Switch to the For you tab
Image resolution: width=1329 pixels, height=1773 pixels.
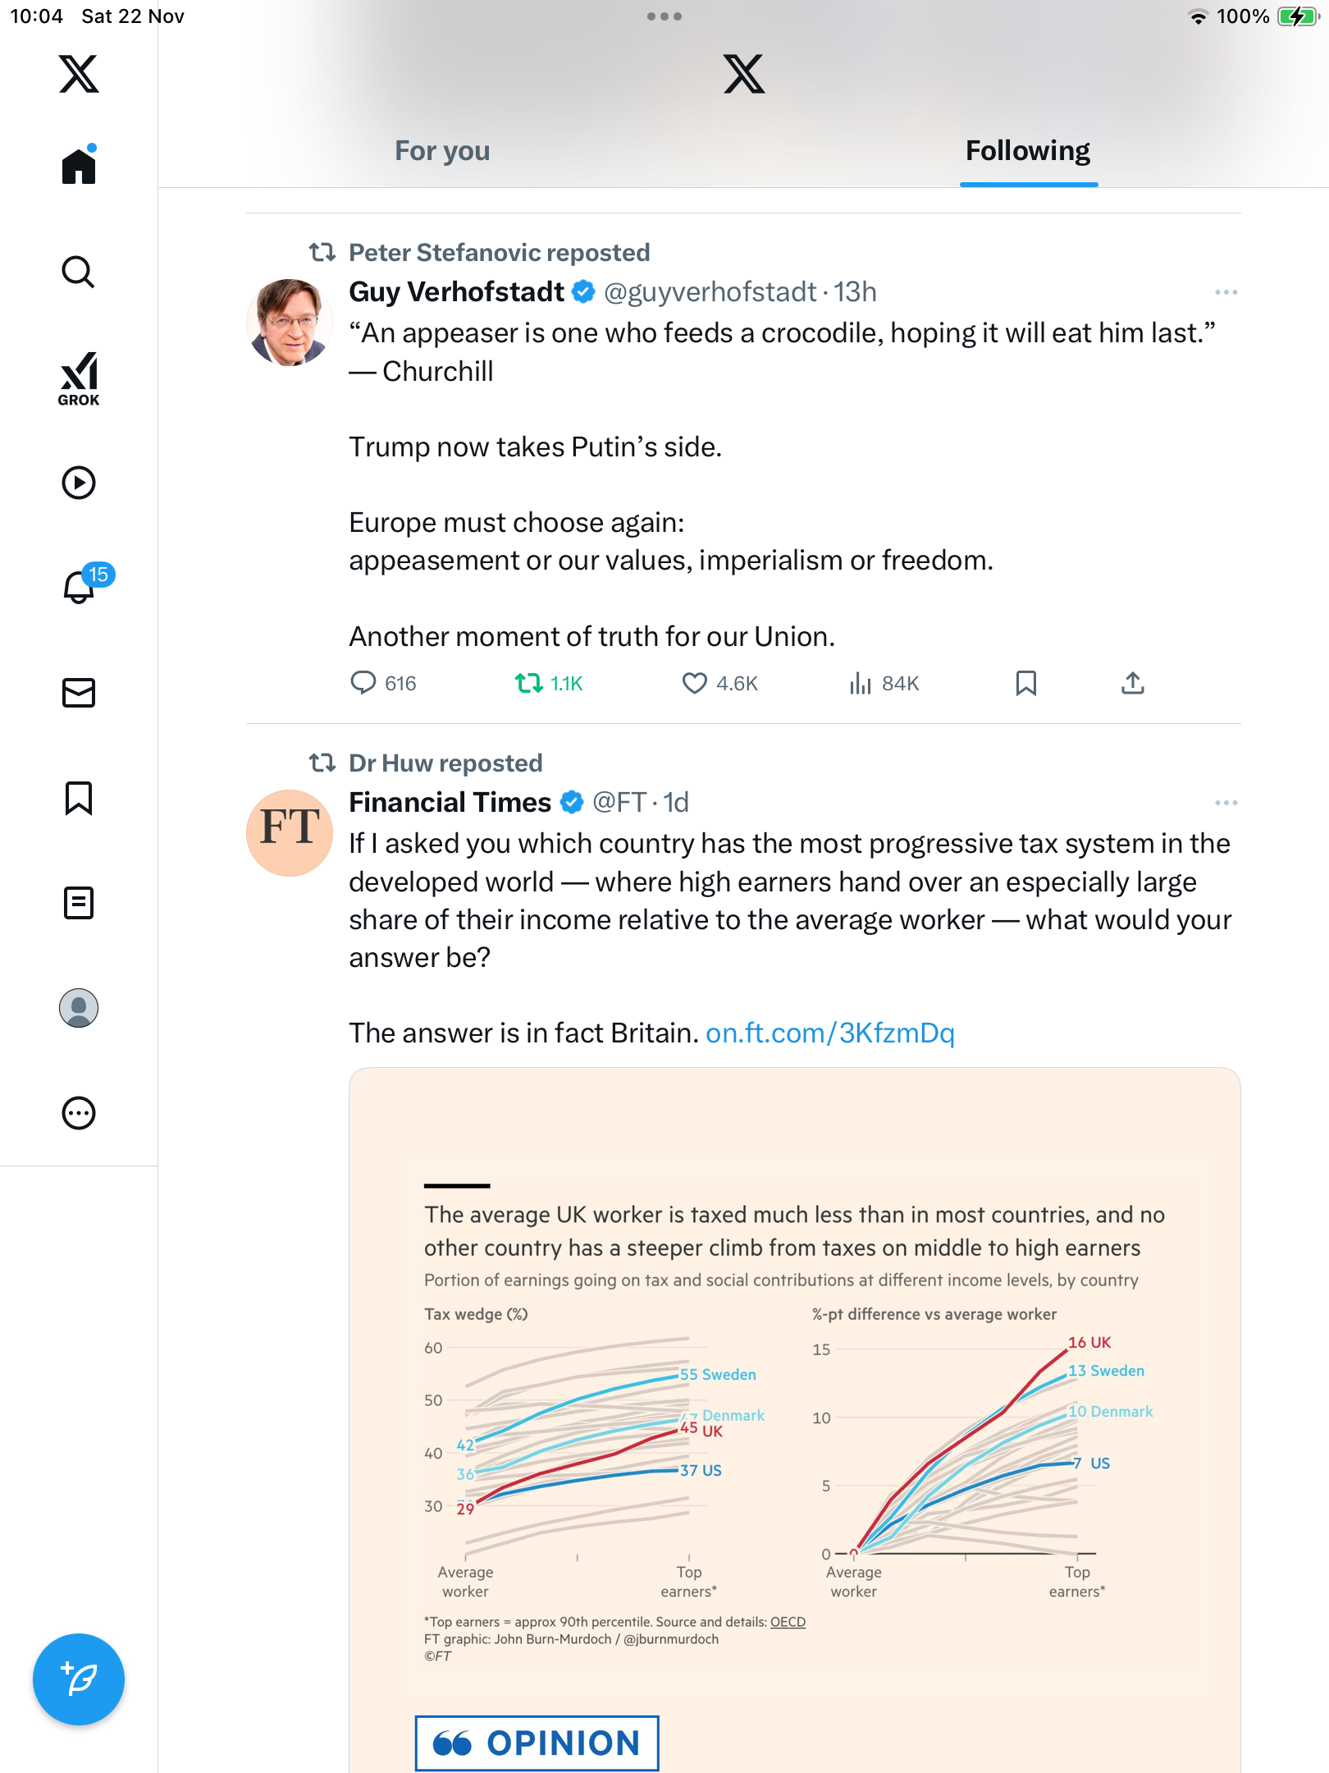[442, 151]
